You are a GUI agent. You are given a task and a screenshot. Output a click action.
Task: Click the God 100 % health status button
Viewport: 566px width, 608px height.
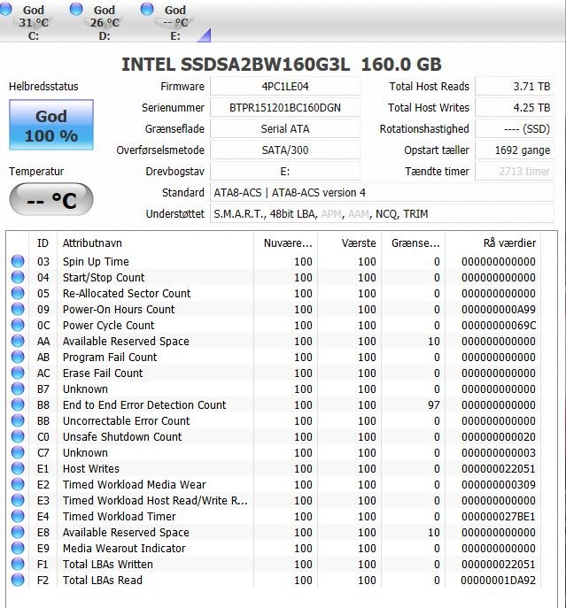point(51,125)
